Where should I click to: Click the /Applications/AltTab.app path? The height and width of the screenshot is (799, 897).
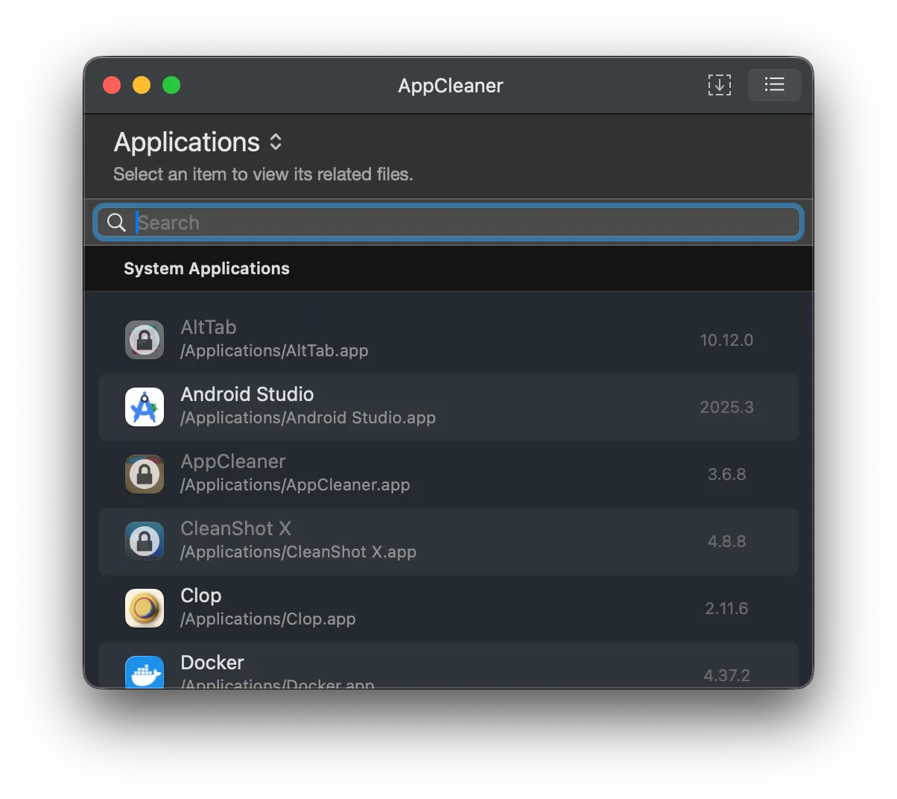[274, 350]
